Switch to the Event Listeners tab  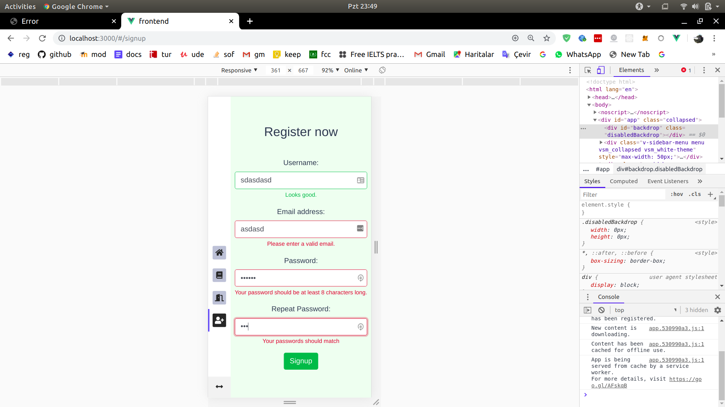[x=668, y=181]
